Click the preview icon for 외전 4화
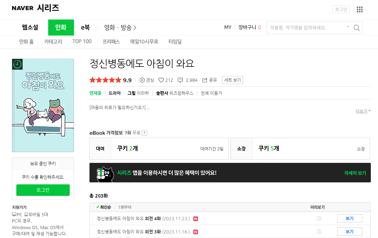Image resolution: width=378 pixels, height=238 pixels. coord(319,219)
